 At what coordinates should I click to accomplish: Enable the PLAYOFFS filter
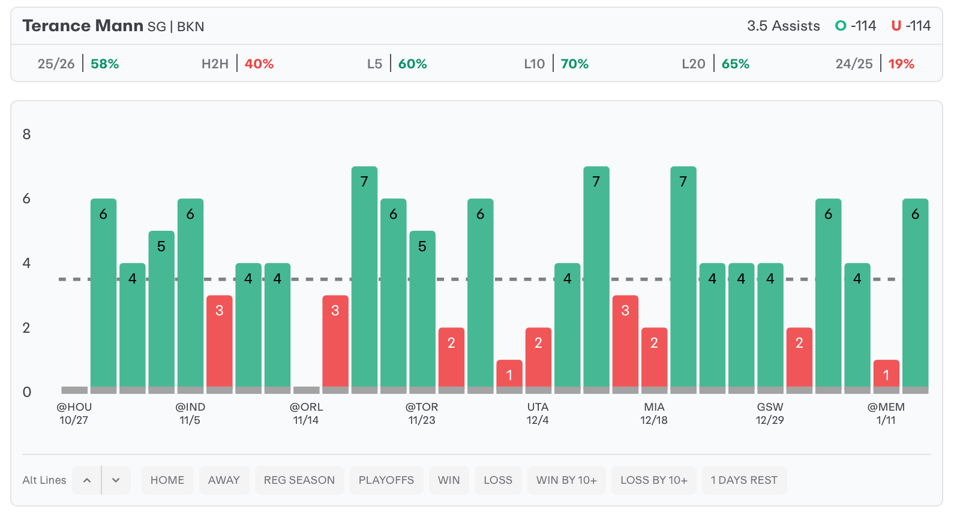(x=386, y=480)
